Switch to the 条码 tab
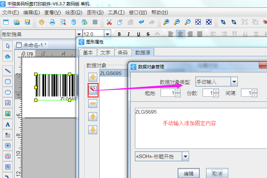This screenshot has width=267, height=178. (x=122, y=52)
